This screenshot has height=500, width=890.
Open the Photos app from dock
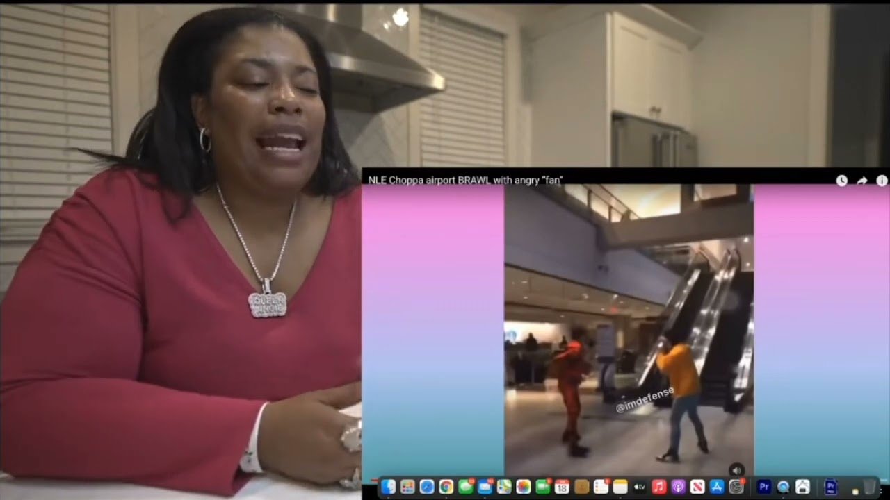pyautogui.click(x=524, y=487)
